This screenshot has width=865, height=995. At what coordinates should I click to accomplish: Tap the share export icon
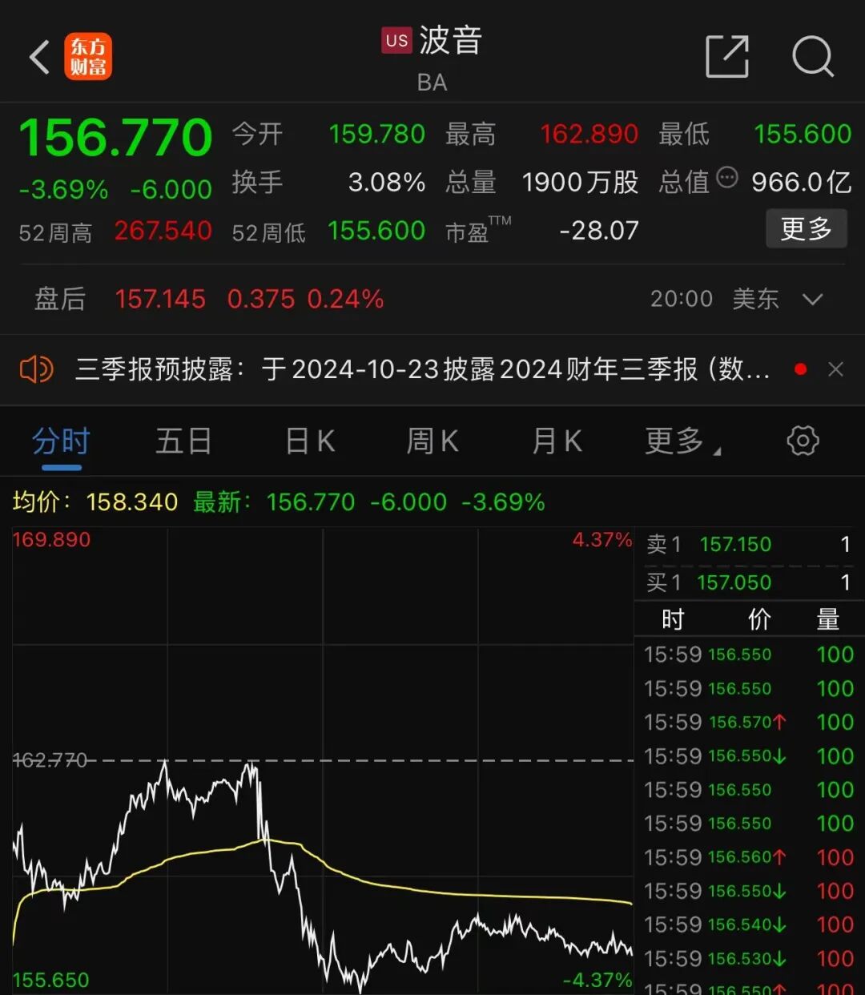coord(727,57)
